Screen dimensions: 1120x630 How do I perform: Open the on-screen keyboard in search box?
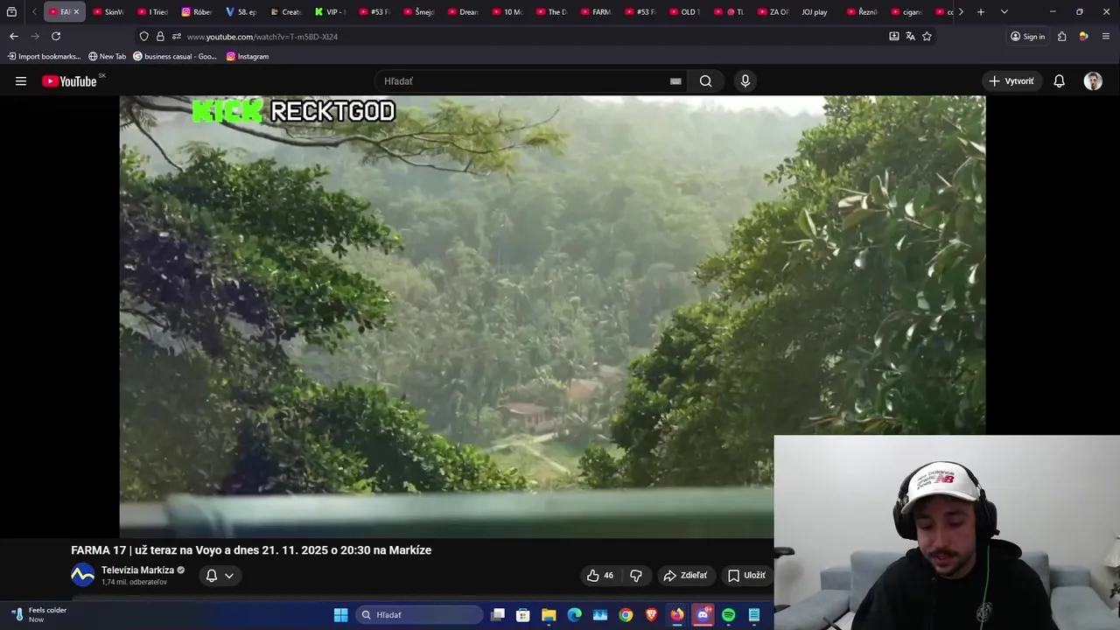click(x=675, y=81)
